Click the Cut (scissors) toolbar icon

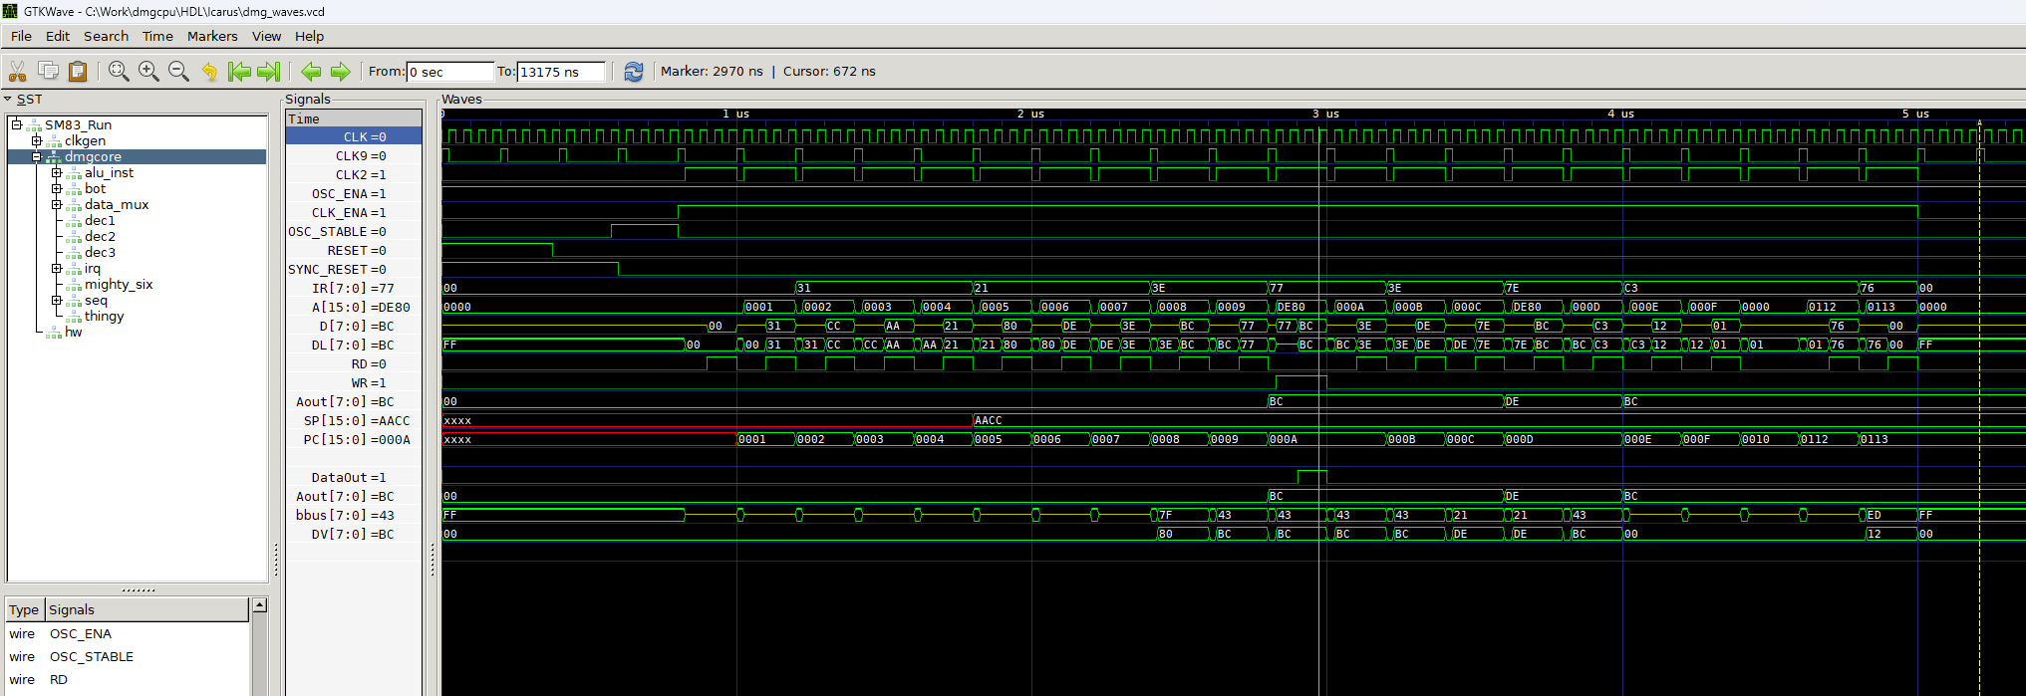click(x=17, y=71)
